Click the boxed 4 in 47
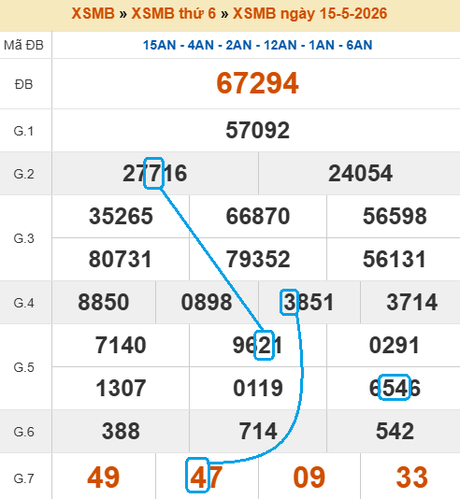The width and height of the screenshot is (460, 499). click(197, 475)
